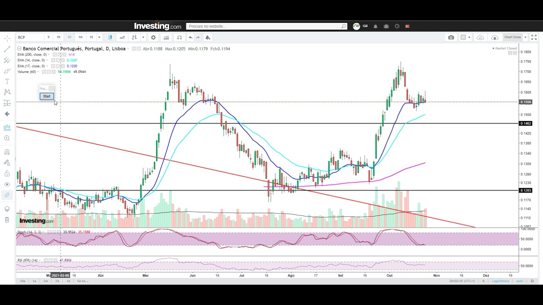Click the Chart Emas layout name

pyautogui.click(x=512, y=37)
